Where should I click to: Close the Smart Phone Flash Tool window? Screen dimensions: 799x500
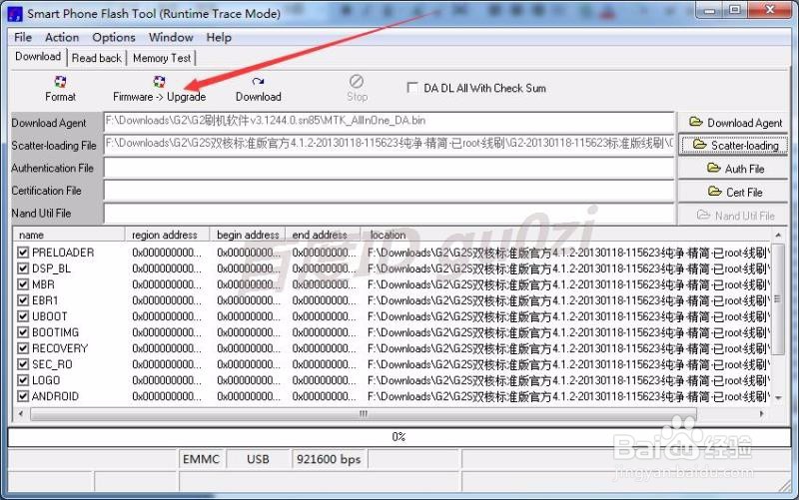click(x=769, y=10)
